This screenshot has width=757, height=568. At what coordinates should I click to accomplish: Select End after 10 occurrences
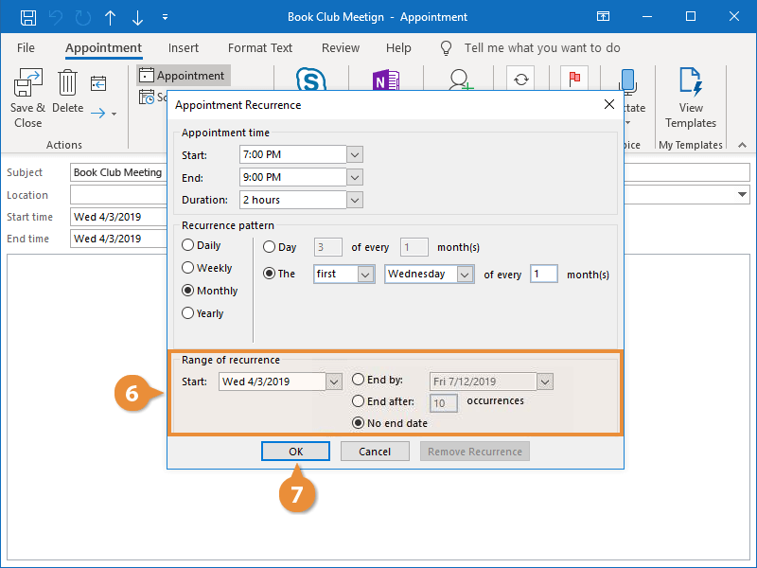pyautogui.click(x=359, y=402)
